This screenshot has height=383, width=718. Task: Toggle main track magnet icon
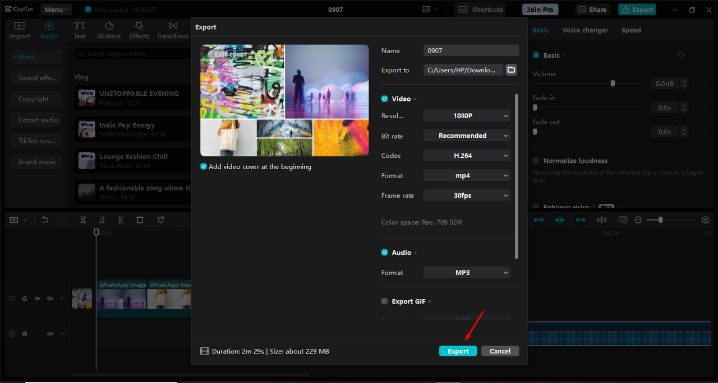pyautogui.click(x=538, y=220)
